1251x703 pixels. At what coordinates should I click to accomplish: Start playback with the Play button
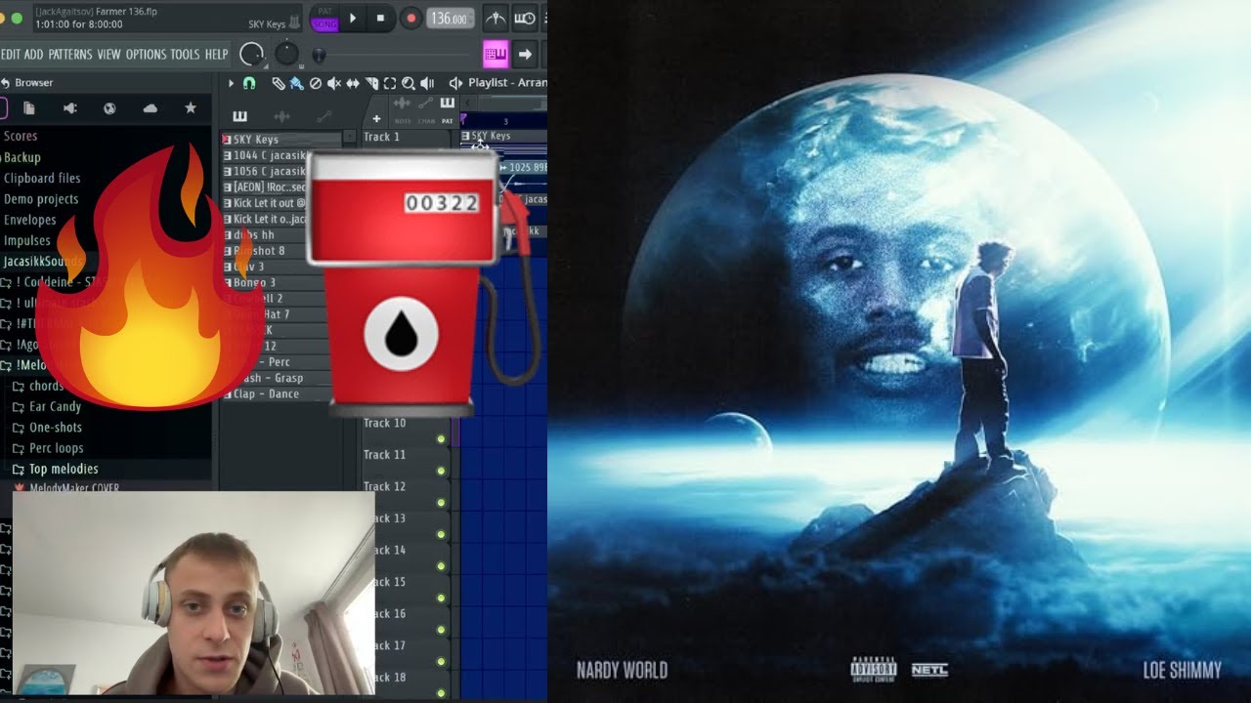click(353, 18)
